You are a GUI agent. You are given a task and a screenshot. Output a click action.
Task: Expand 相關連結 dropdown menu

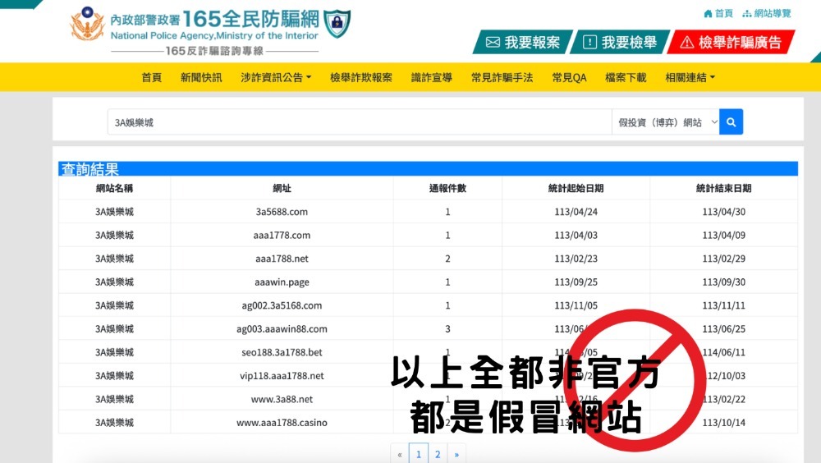coord(690,77)
